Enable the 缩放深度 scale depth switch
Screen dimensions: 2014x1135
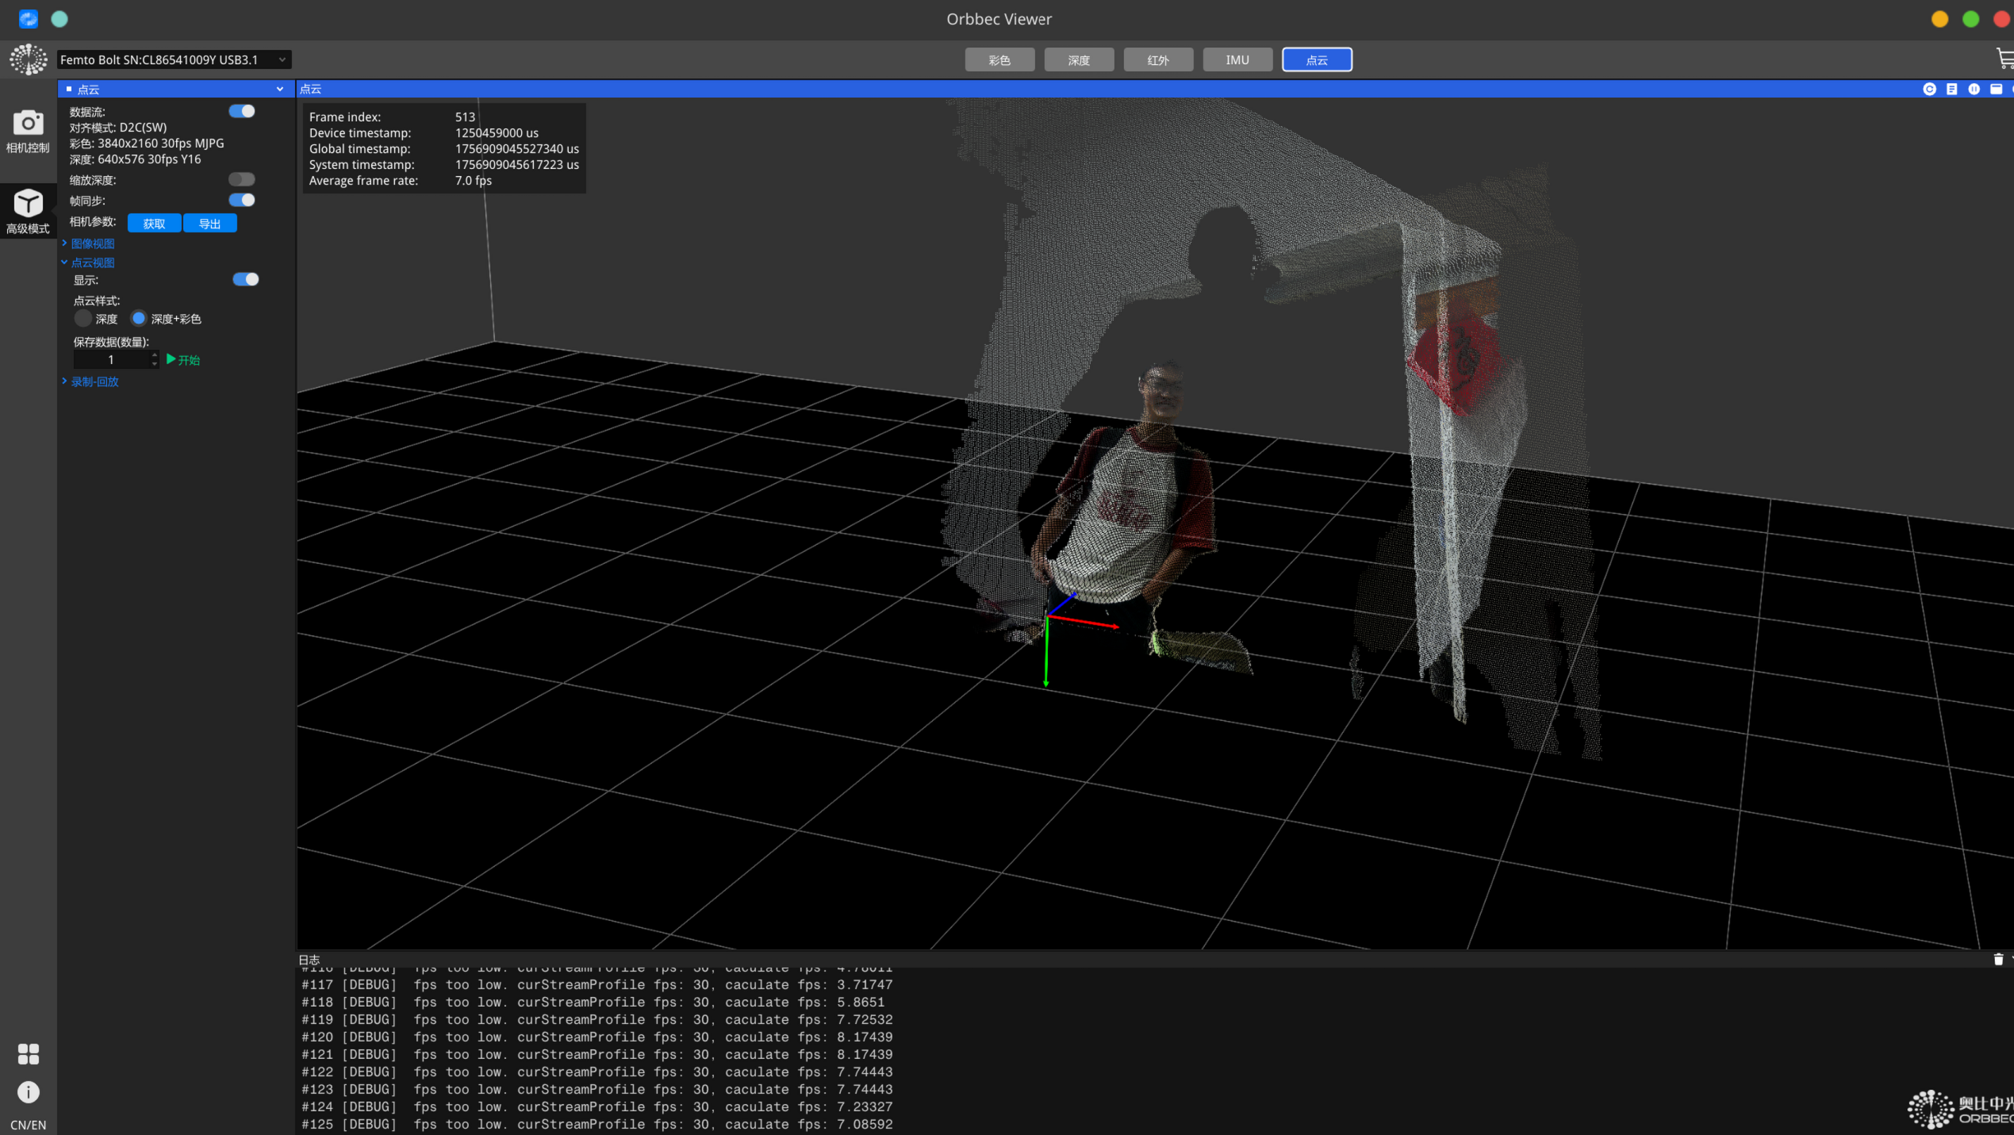coord(242,179)
